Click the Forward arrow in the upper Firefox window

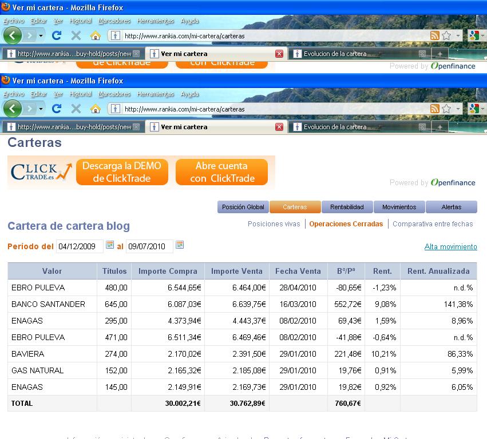(30, 35)
